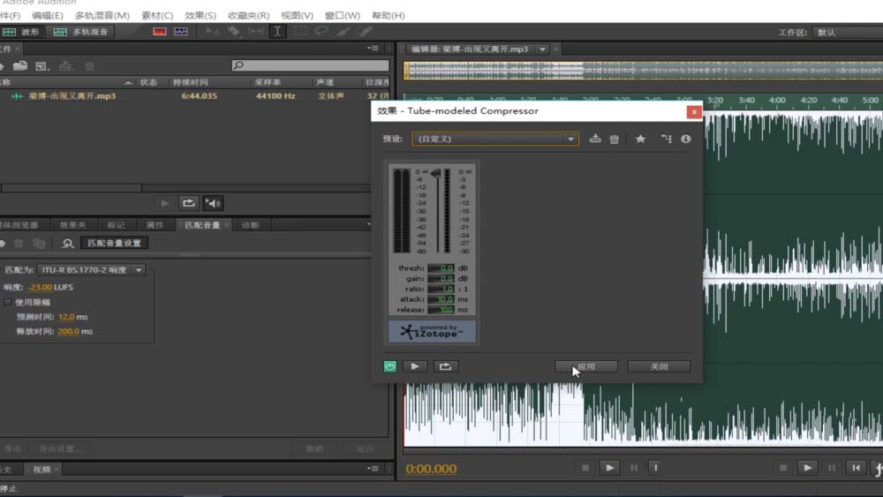Sort files by the 采样率 column header

point(268,82)
